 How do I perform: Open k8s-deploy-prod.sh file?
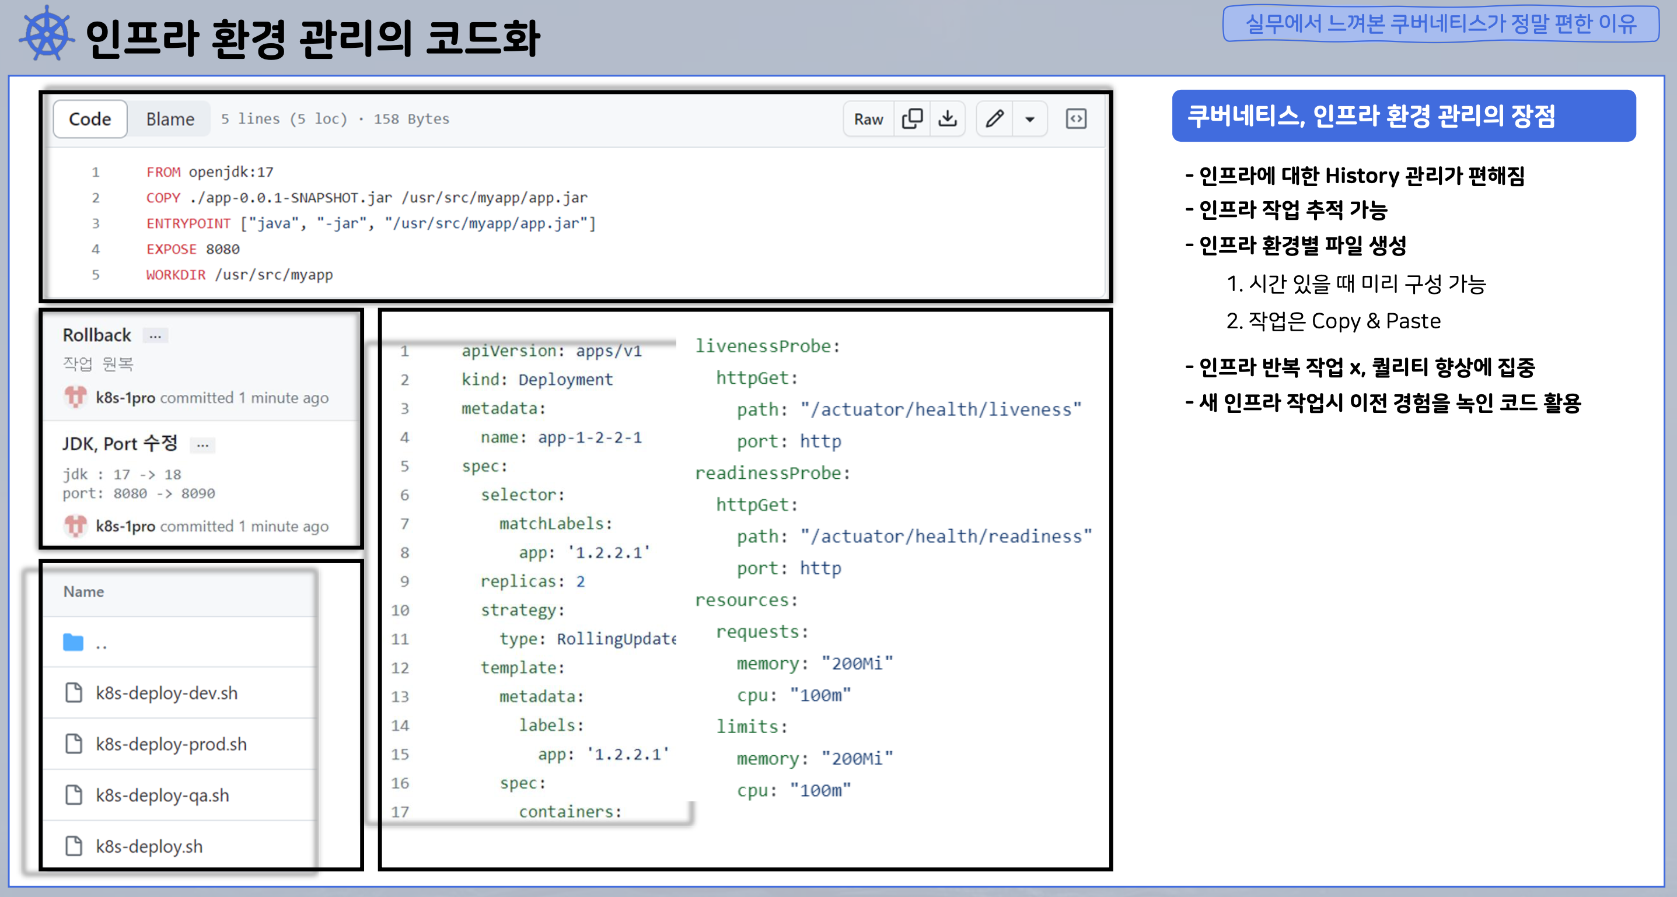pos(171,744)
